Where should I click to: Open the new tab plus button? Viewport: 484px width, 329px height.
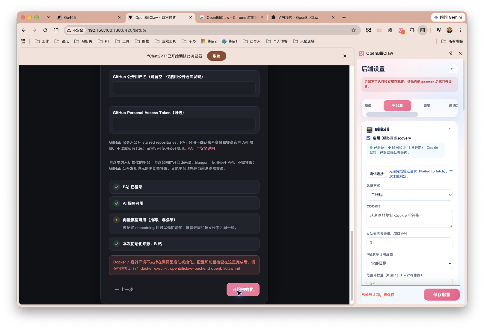tap(344, 17)
